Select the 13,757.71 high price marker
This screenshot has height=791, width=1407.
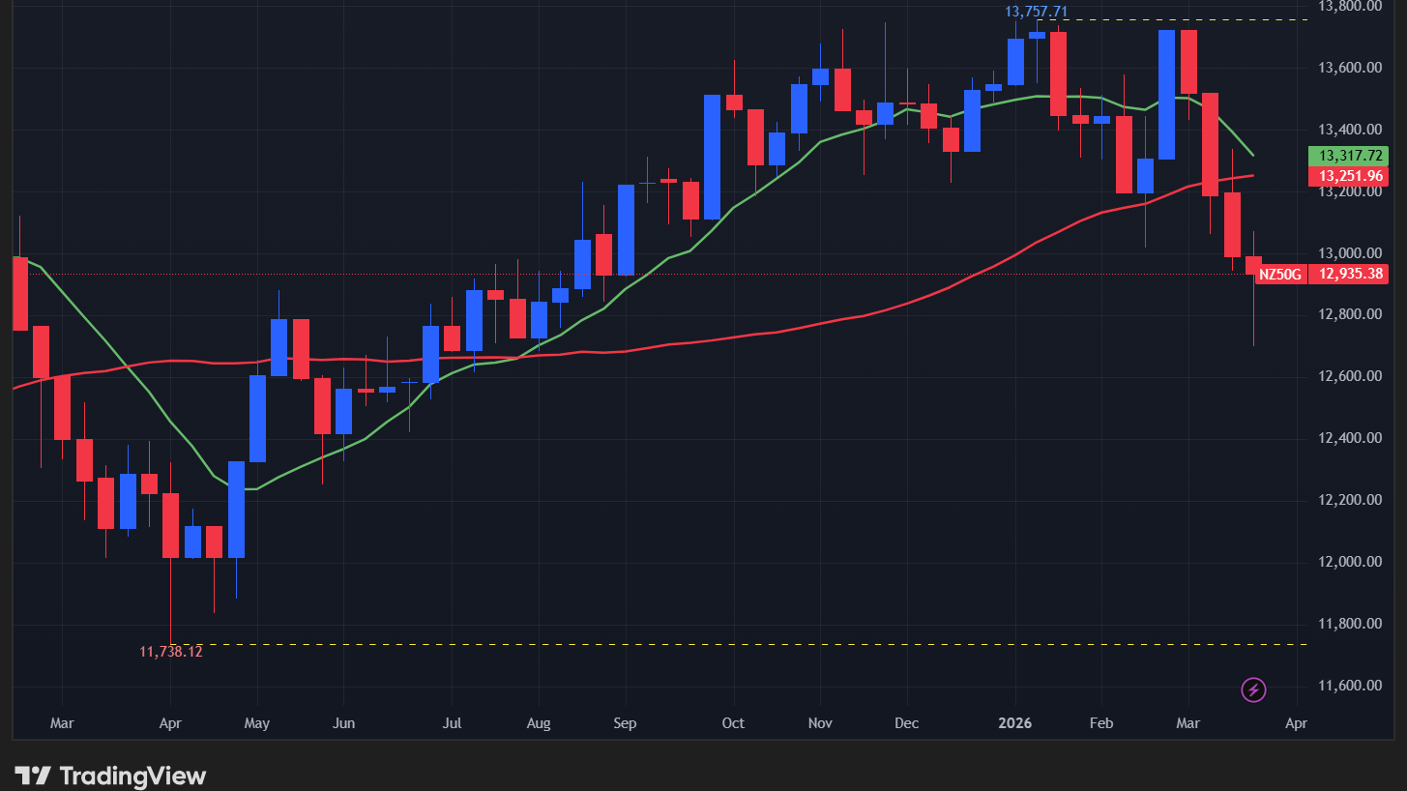pos(1037,12)
